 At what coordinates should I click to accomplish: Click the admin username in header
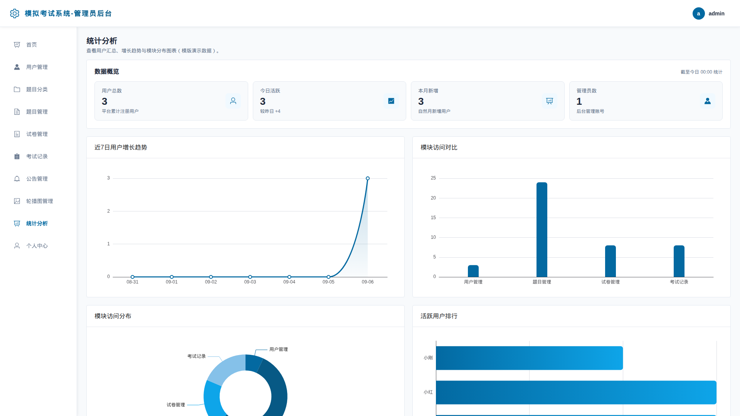click(x=716, y=13)
